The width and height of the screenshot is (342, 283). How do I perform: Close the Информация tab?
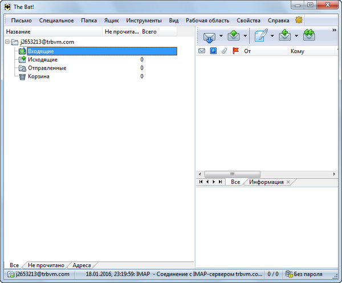point(288,182)
